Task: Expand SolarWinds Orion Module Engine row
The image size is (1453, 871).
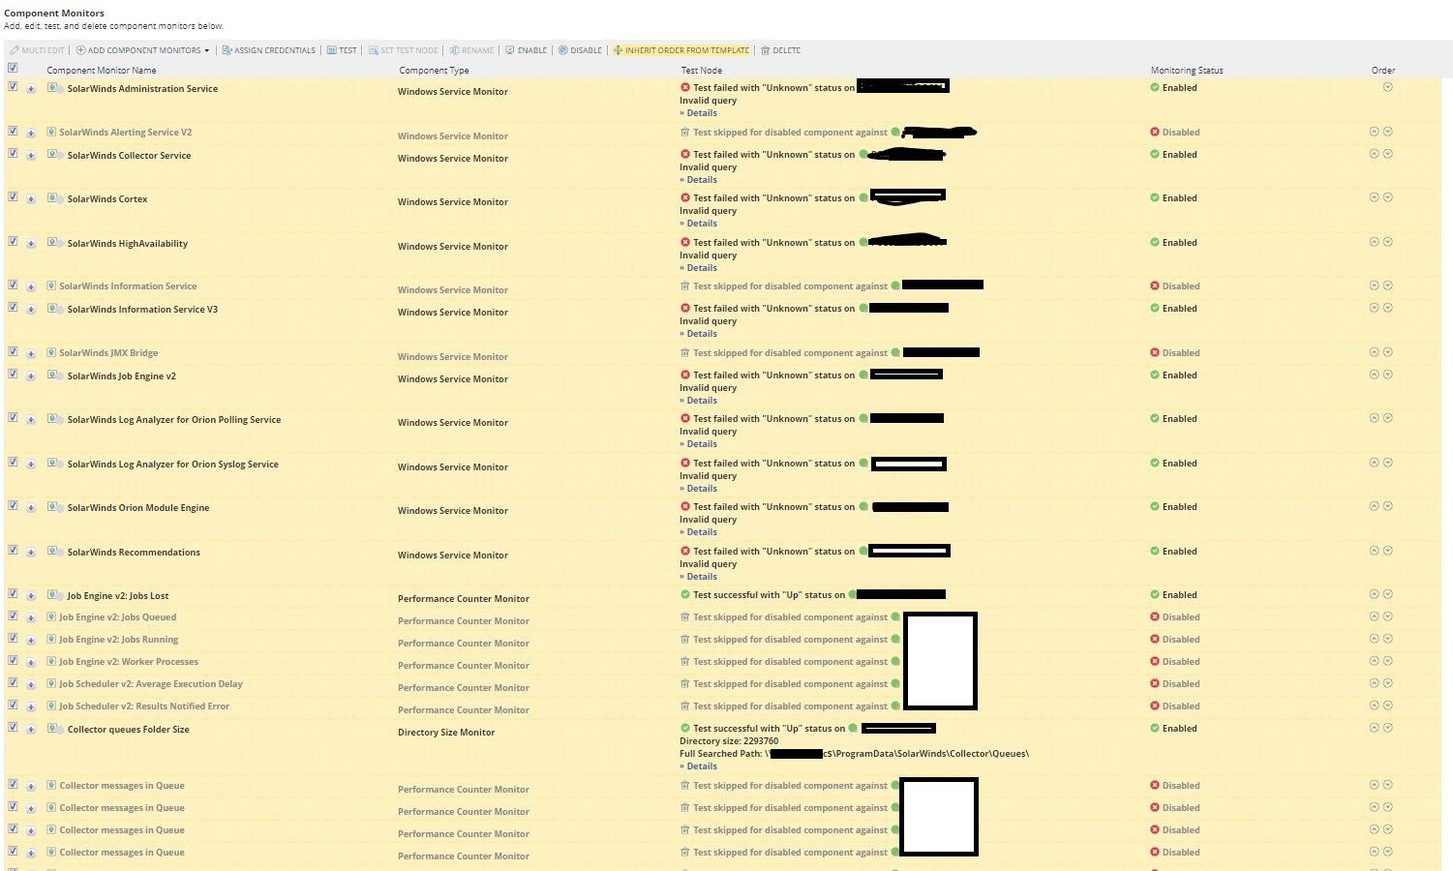Action: [x=31, y=508]
